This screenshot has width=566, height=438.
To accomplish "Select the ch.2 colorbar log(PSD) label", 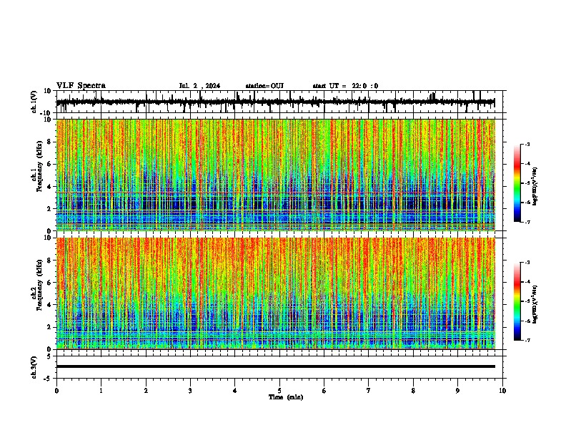I will (x=535, y=304).
